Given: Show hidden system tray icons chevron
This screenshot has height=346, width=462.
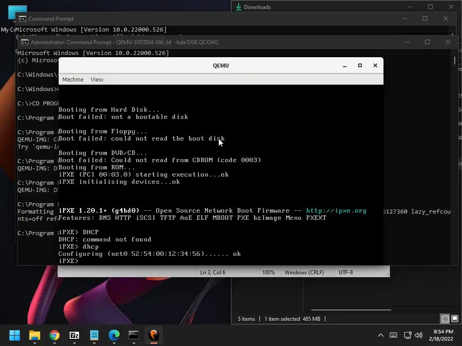Looking at the screenshot, I should coord(381,335).
